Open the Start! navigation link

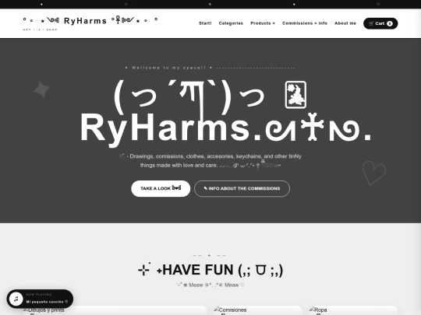[205, 23]
